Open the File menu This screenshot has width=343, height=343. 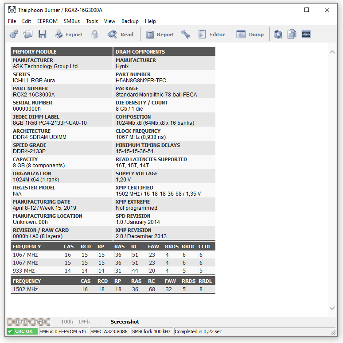[12, 21]
